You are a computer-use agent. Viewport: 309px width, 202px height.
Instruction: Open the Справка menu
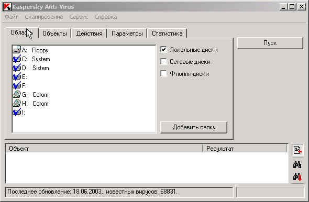[106, 17]
